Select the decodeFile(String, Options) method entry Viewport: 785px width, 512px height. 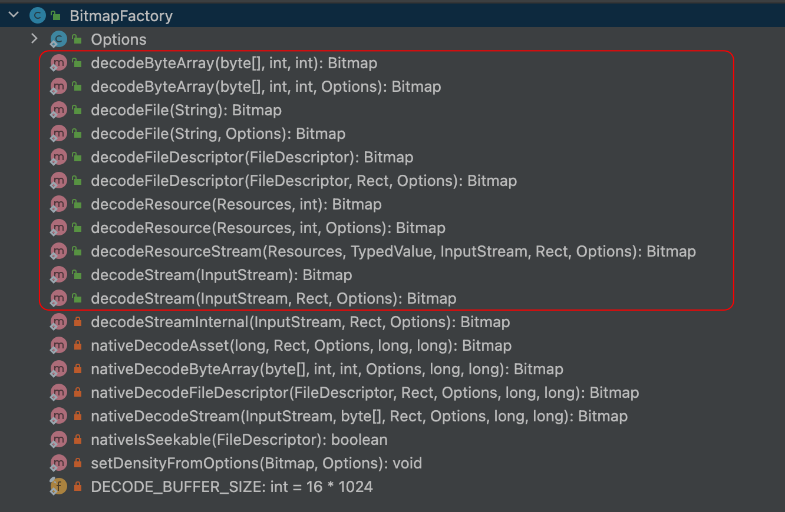pos(218,133)
